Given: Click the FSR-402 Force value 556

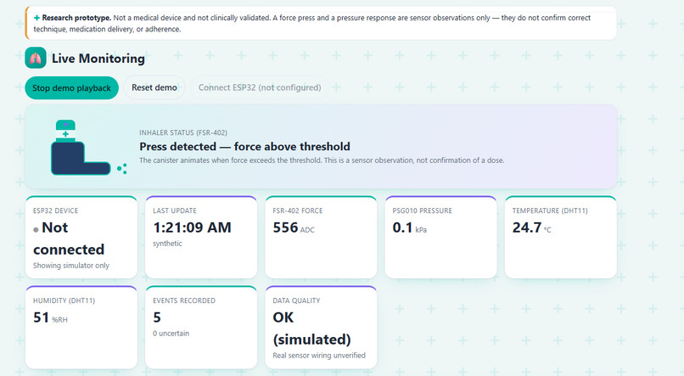Looking at the screenshot, I should 285,227.
